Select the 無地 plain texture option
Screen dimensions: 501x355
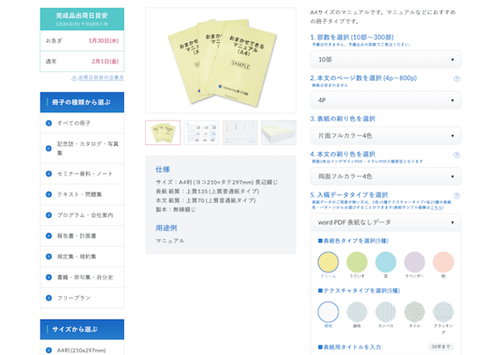(x=328, y=312)
